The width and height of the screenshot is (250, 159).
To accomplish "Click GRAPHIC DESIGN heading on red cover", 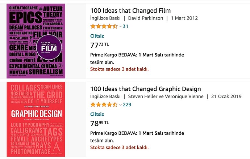I will click(x=37, y=114).
